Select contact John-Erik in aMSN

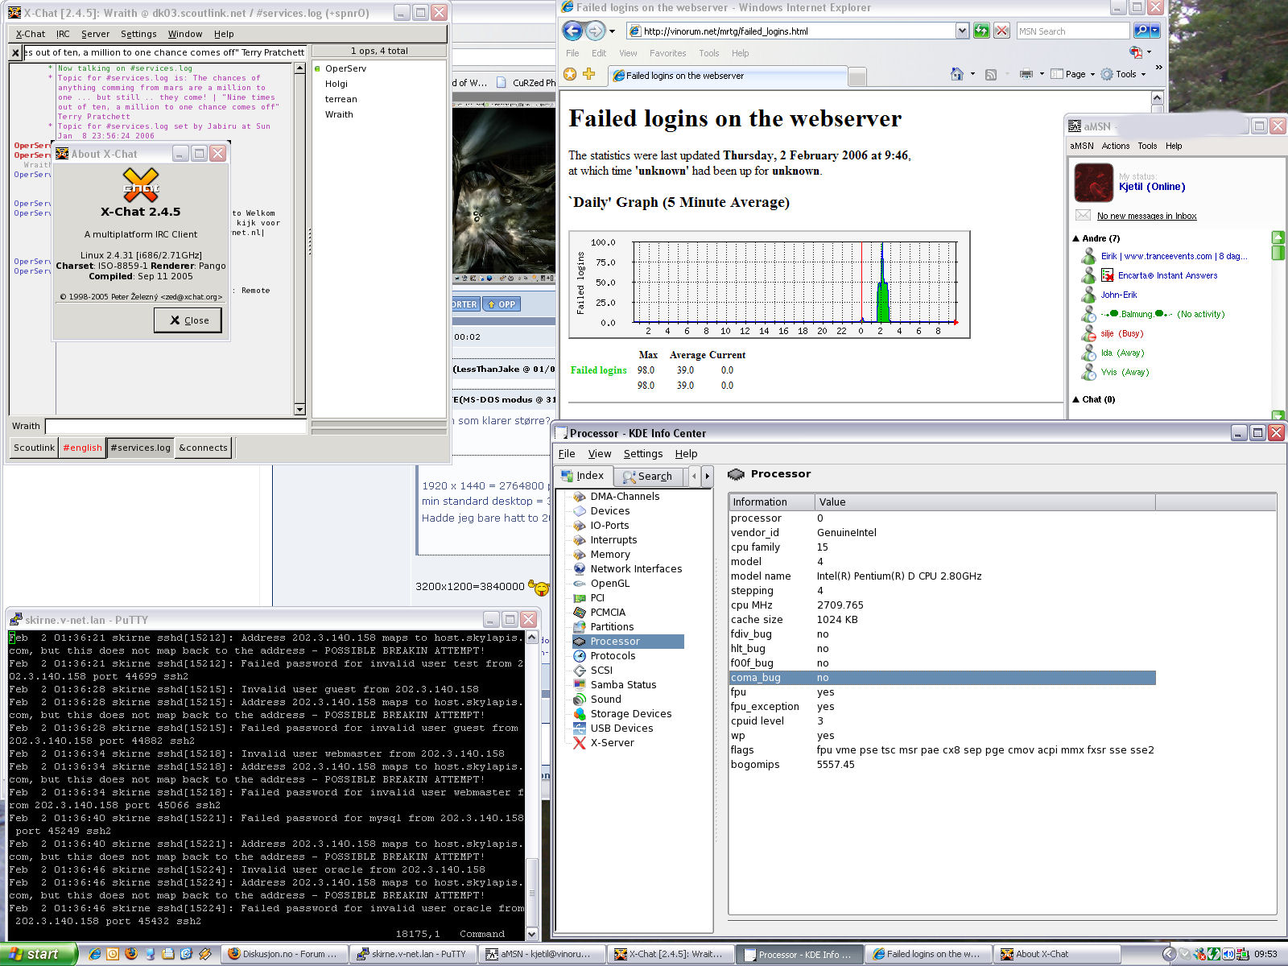tap(1118, 295)
